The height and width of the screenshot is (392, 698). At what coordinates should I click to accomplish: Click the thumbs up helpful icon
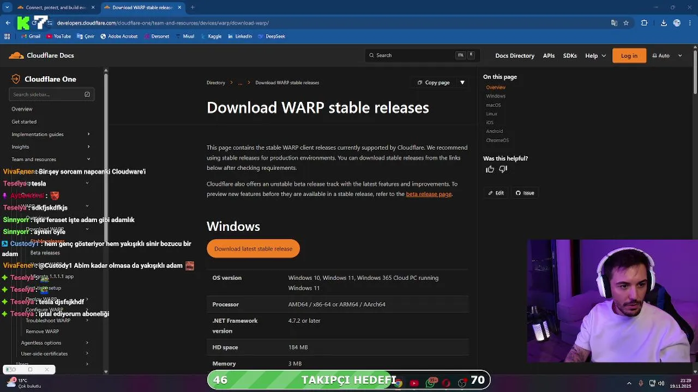[x=490, y=169]
